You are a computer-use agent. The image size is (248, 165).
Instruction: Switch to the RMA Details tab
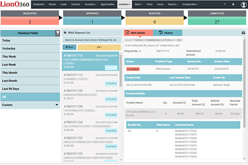138,33
